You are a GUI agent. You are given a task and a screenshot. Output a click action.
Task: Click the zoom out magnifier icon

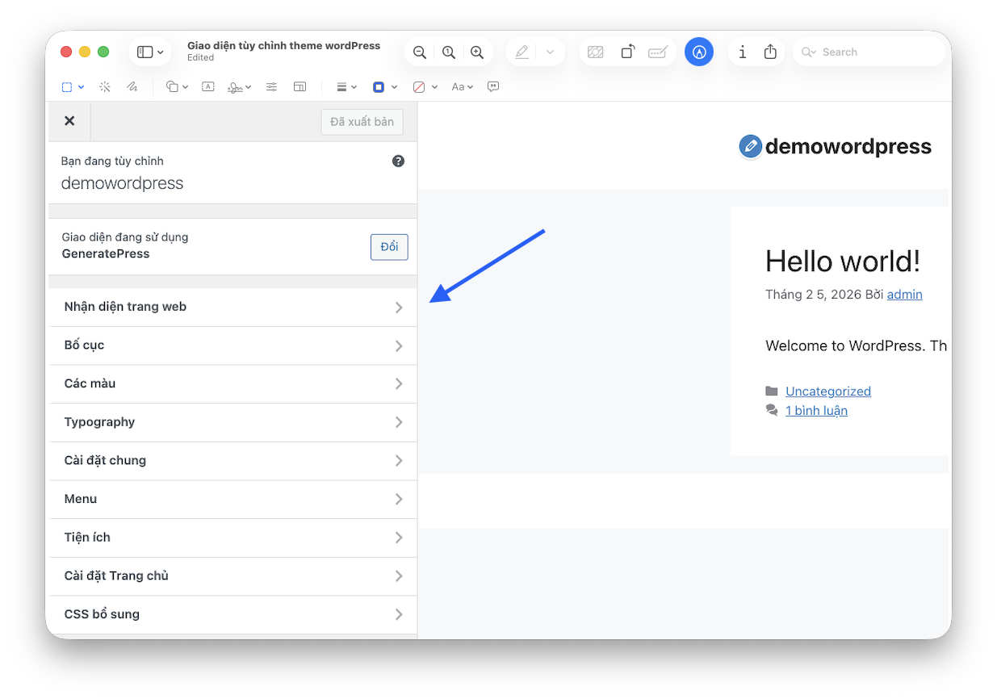(419, 52)
